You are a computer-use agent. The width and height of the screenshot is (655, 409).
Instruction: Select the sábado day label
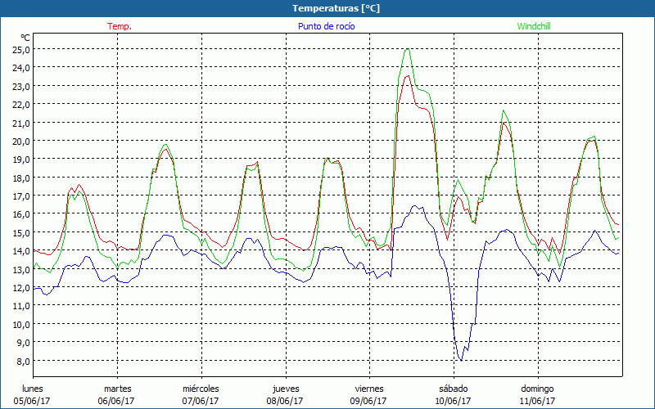(x=453, y=389)
